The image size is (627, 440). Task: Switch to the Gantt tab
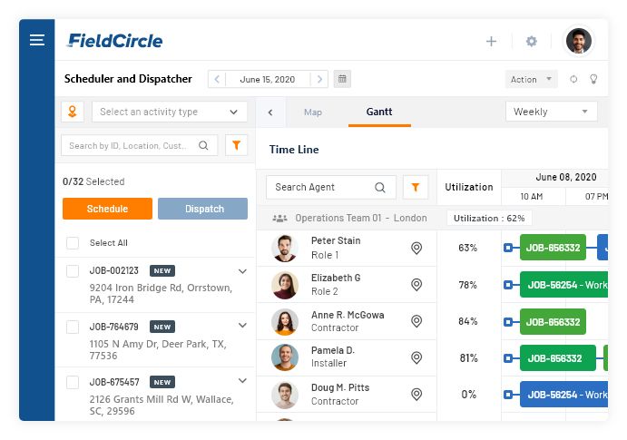[379, 112]
